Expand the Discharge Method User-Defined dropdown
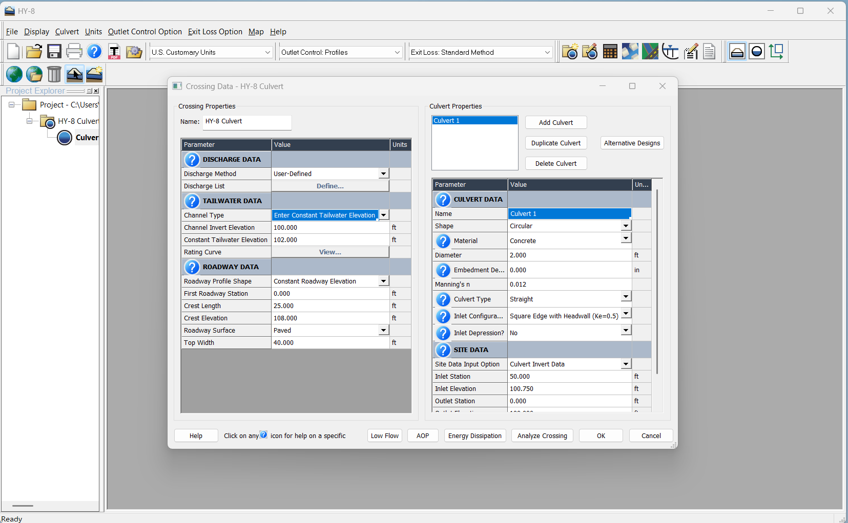The image size is (848, 523). [x=383, y=174]
